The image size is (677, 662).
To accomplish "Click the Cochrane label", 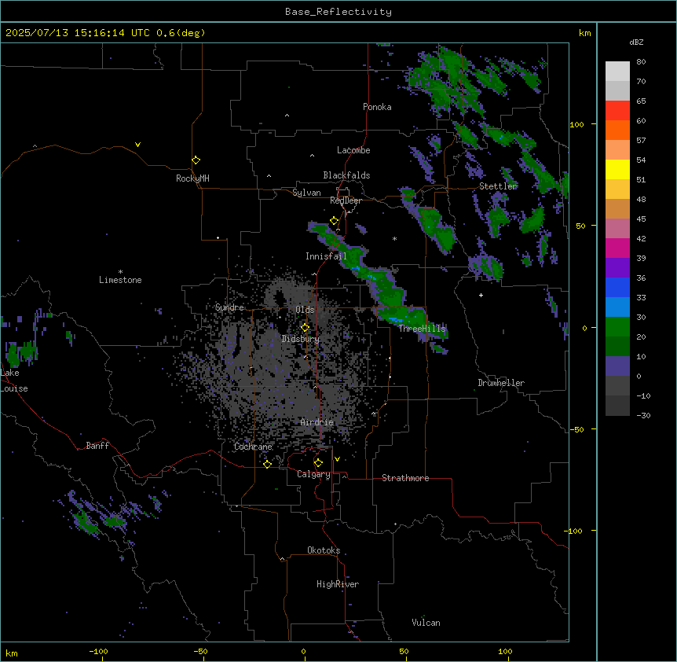I will pyautogui.click(x=253, y=447).
